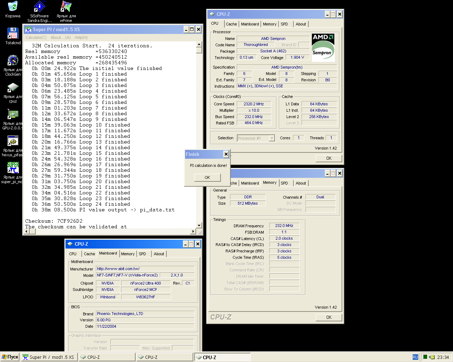Click the Super PI title bar icon

pyautogui.click(x=28, y=29)
